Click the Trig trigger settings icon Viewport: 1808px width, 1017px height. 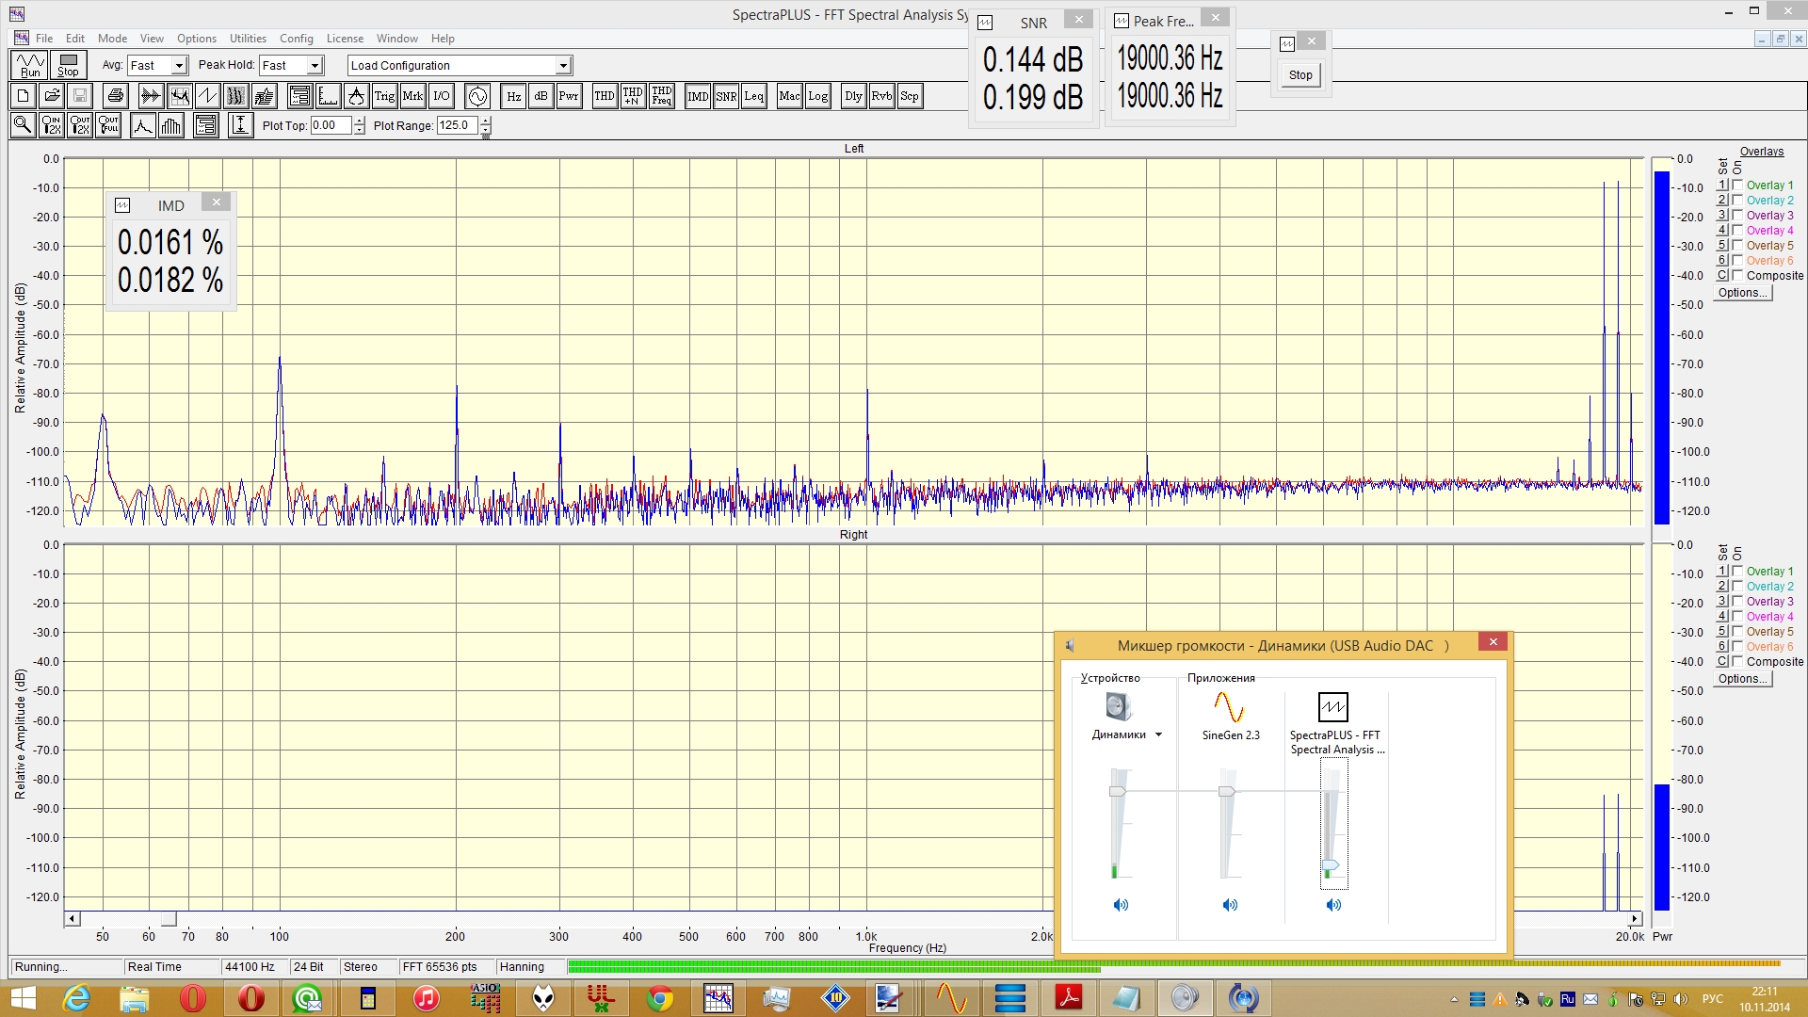(384, 96)
